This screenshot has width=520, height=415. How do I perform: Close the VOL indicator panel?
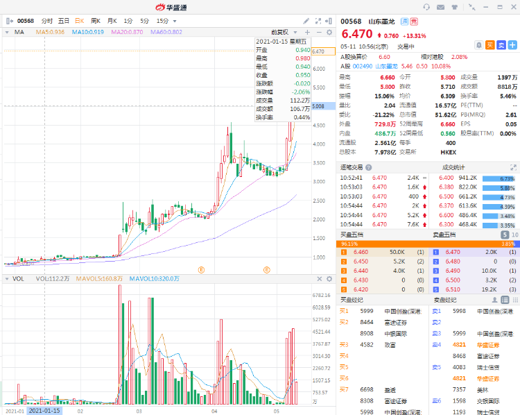pyautogui.click(x=320, y=279)
